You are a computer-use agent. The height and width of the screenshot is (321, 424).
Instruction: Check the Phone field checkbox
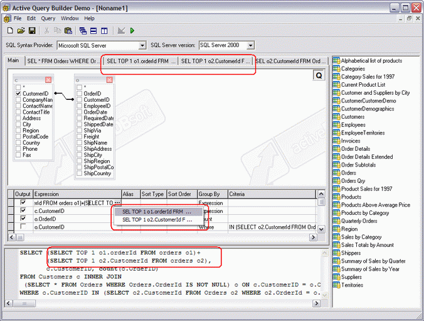(18, 149)
